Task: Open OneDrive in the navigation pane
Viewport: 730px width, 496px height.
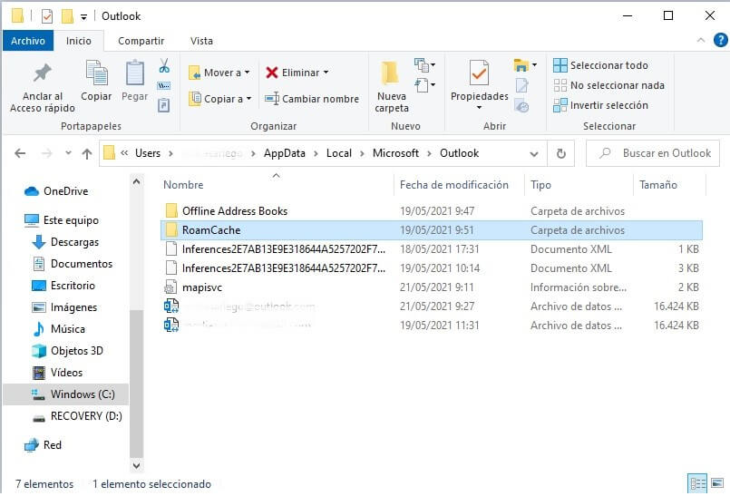Action: (56, 191)
